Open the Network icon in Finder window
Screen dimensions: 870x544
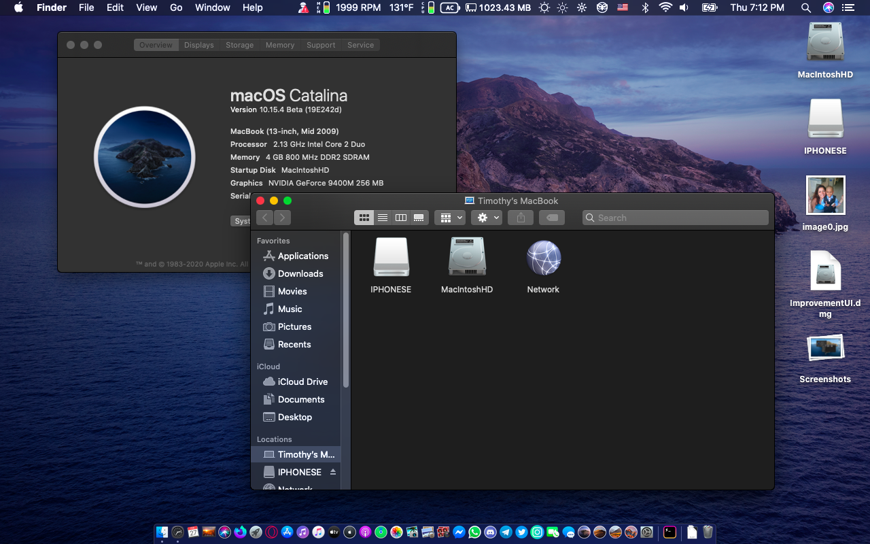click(x=543, y=259)
